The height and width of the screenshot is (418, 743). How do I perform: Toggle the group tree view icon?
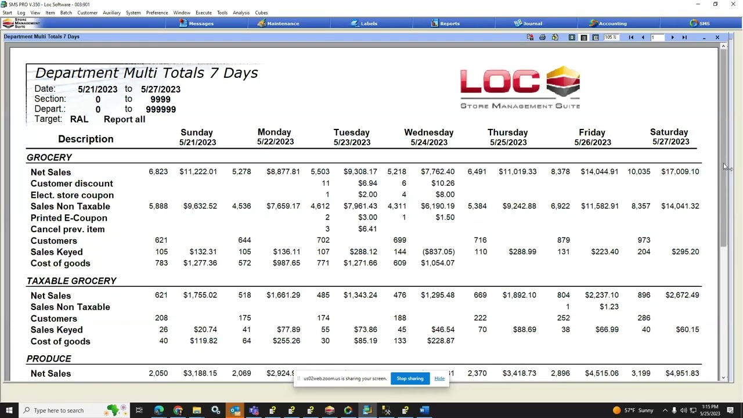(596, 37)
